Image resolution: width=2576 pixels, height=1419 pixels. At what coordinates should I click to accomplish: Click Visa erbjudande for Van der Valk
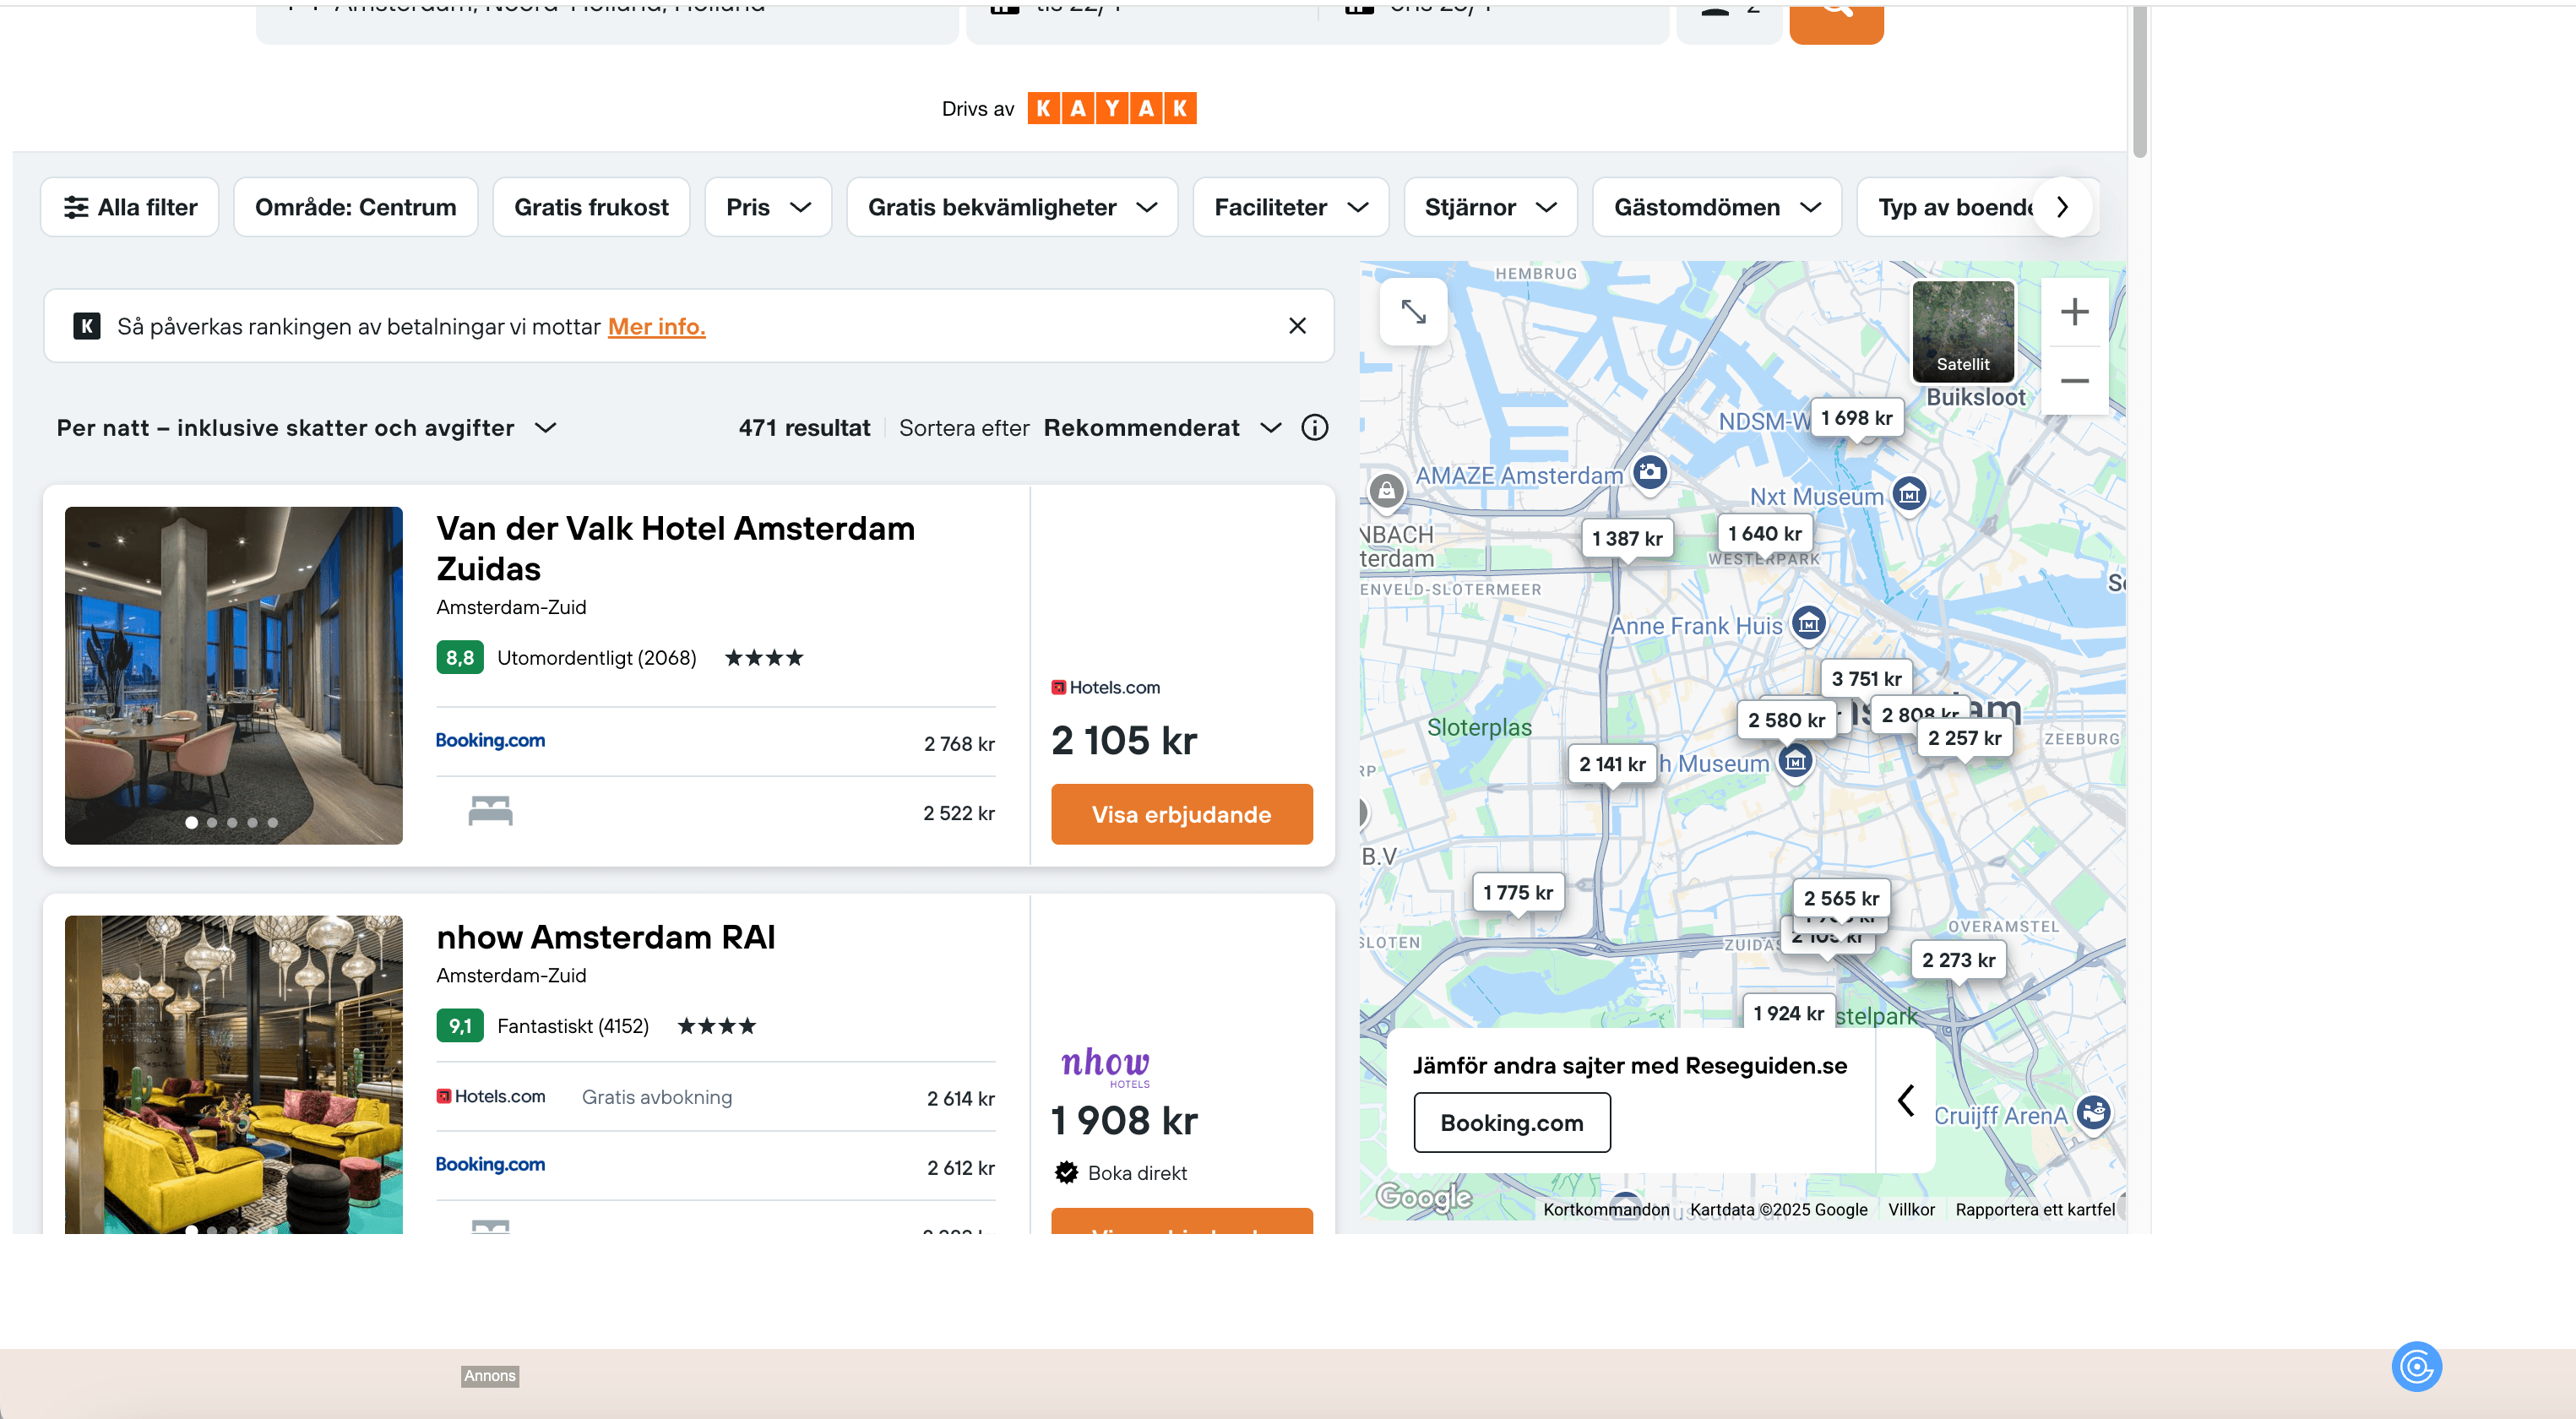coord(1181,814)
